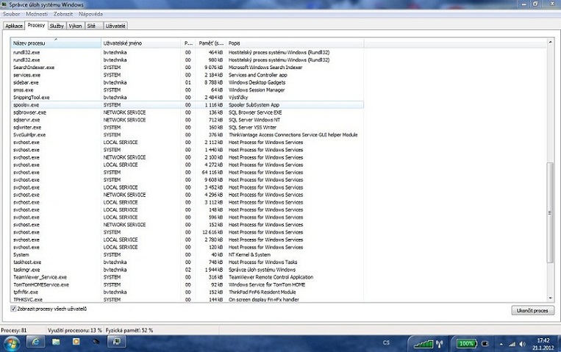Sort by the Paměť column header

pos(211,43)
